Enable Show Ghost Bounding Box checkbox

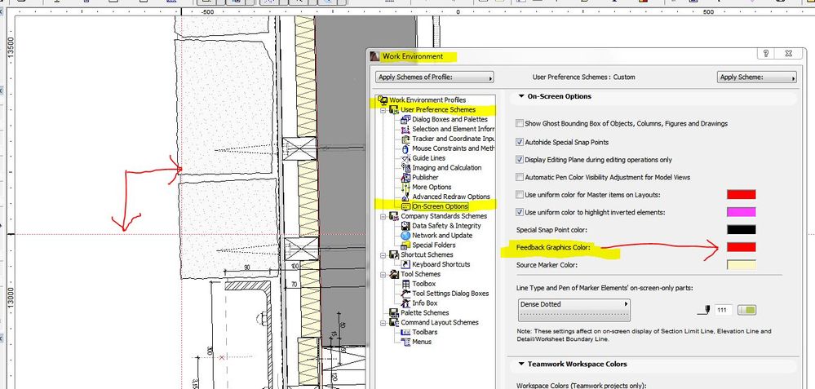[519, 124]
